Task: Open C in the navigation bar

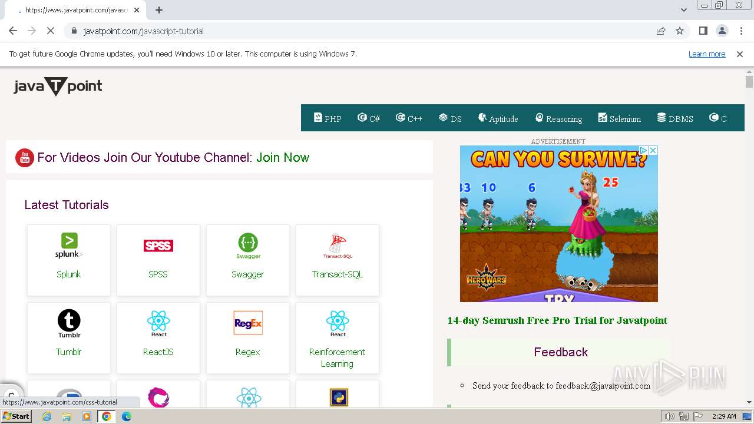Action: 718,118
